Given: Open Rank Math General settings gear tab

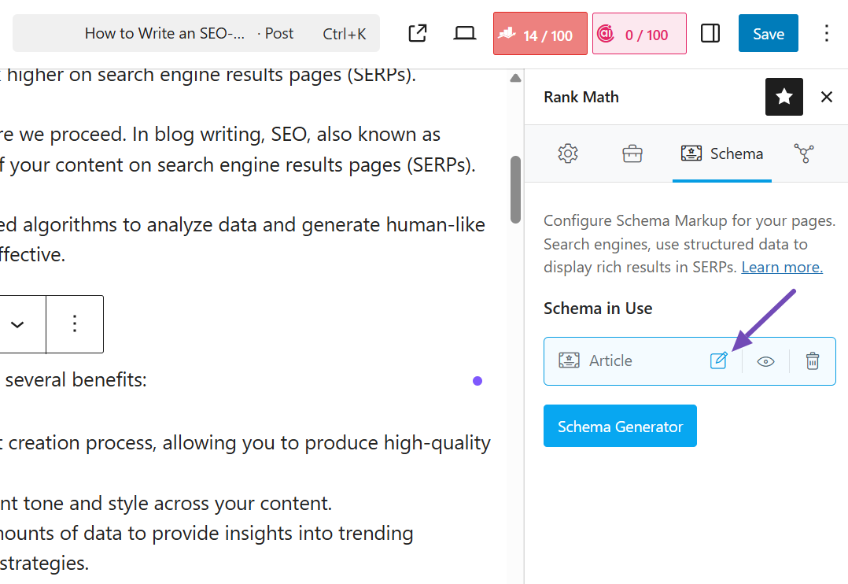Looking at the screenshot, I should pos(568,153).
